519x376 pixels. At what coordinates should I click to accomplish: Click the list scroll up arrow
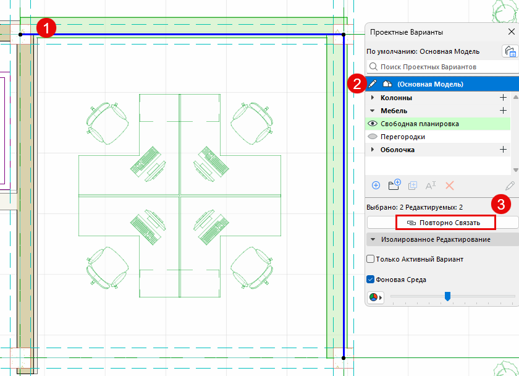[x=515, y=97]
